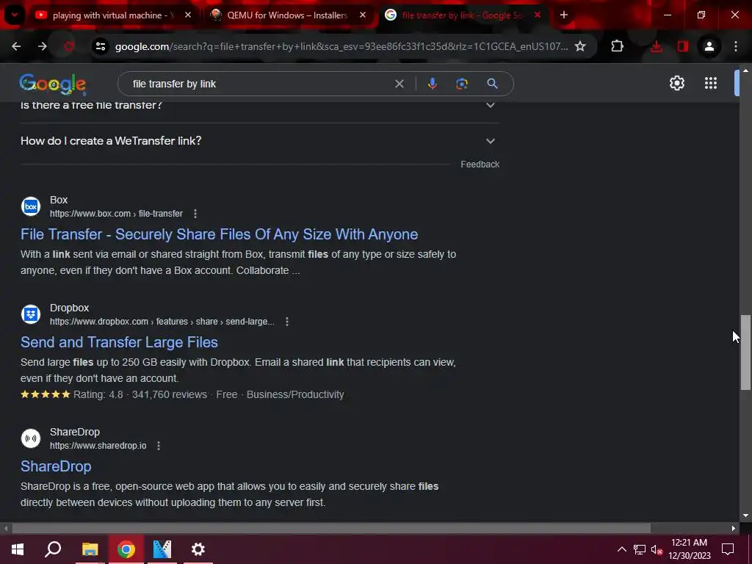This screenshot has height=564, width=752.
Task: Click the address bar URL
Action: tap(341, 46)
